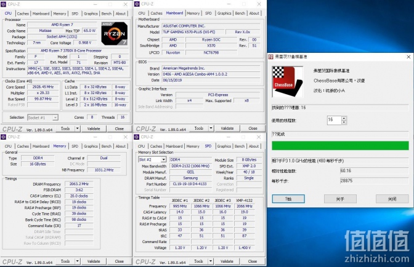Click the SPD Ext. XMP 2.0 field
Screen dimensions: 414x267
(x=249, y=165)
